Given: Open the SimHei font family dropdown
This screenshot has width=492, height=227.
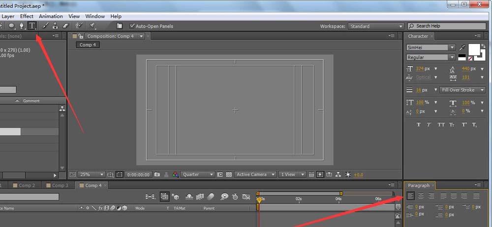Looking at the screenshot, I should pyautogui.click(x=431, y=48).
